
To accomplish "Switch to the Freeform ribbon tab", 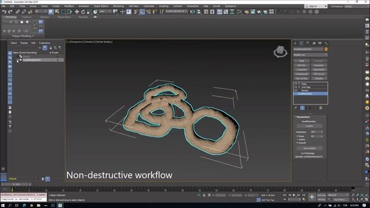I will pos(27,17).
